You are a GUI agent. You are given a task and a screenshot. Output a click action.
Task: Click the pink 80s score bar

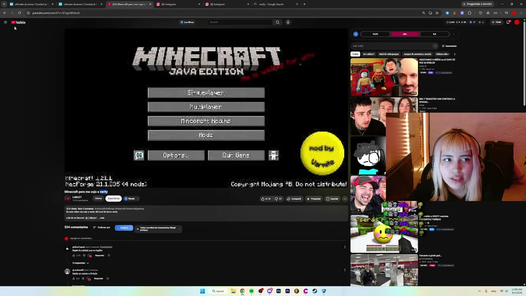405,34
